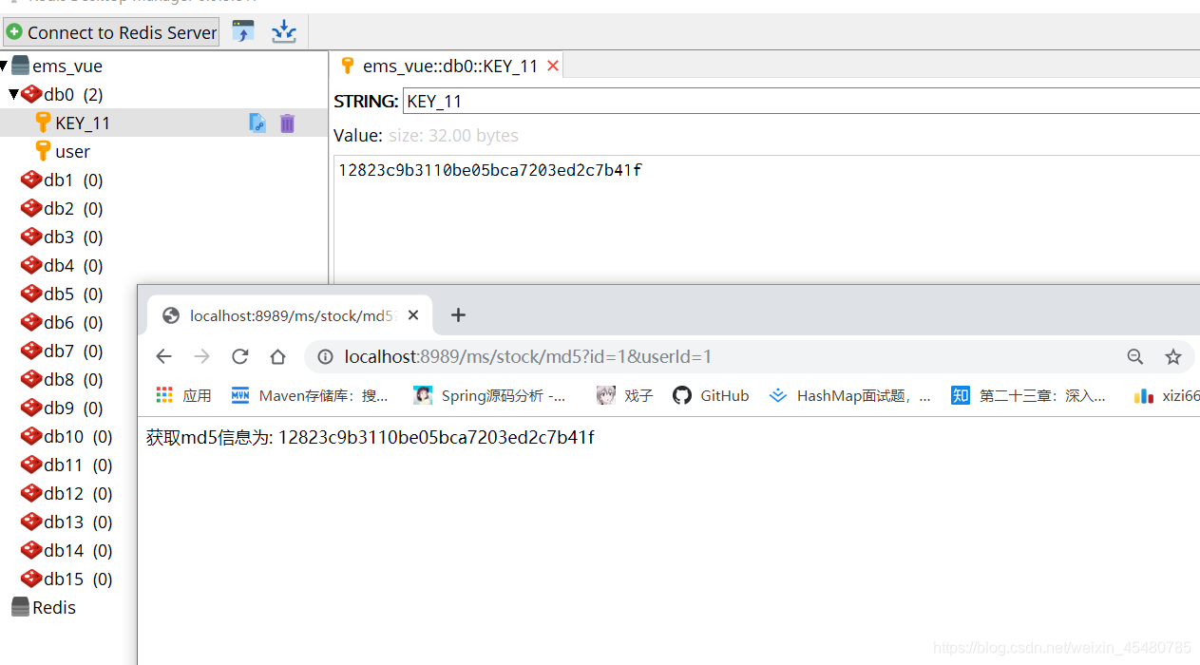Open xizi66 bookmark
This screenshot has width=1200, height=665.
(x=1167, y=395)
